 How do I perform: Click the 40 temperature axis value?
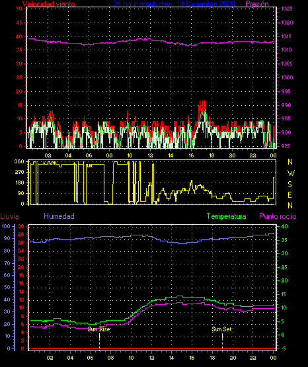284,226
